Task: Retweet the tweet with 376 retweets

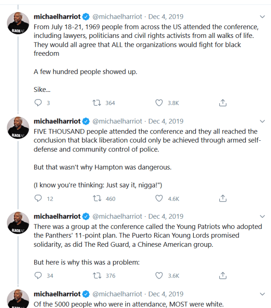Action: click(98, 275)
